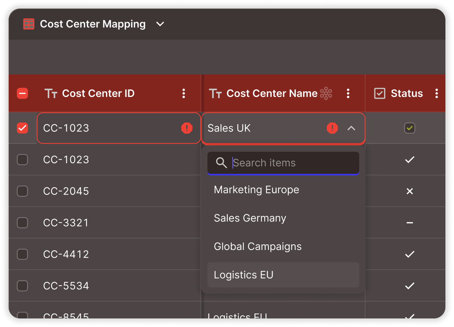Viewport: 454px width, 327px height.
Task: Toggle the select-all checkbox in header
Action: [x=22, y=94]
